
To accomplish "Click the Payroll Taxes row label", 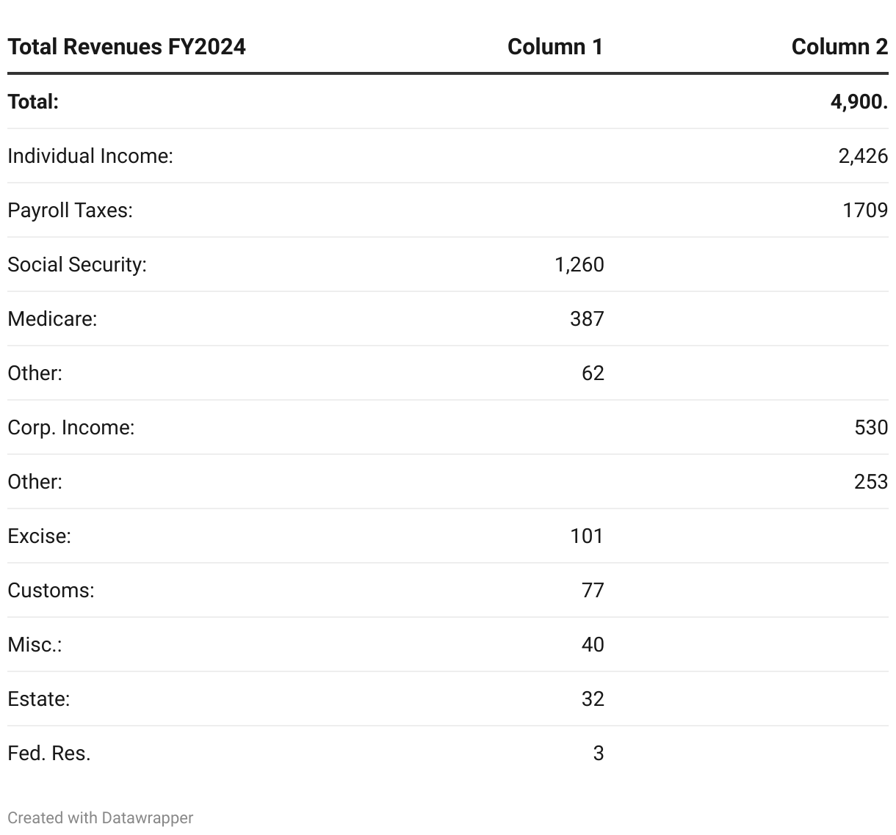I will (x=70, y=211).
